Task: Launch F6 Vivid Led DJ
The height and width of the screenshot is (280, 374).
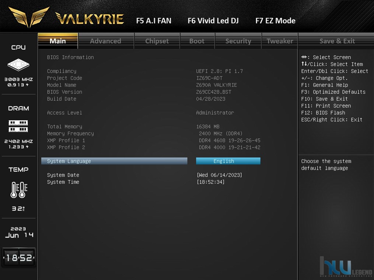Action: click(x=213, y=21)
